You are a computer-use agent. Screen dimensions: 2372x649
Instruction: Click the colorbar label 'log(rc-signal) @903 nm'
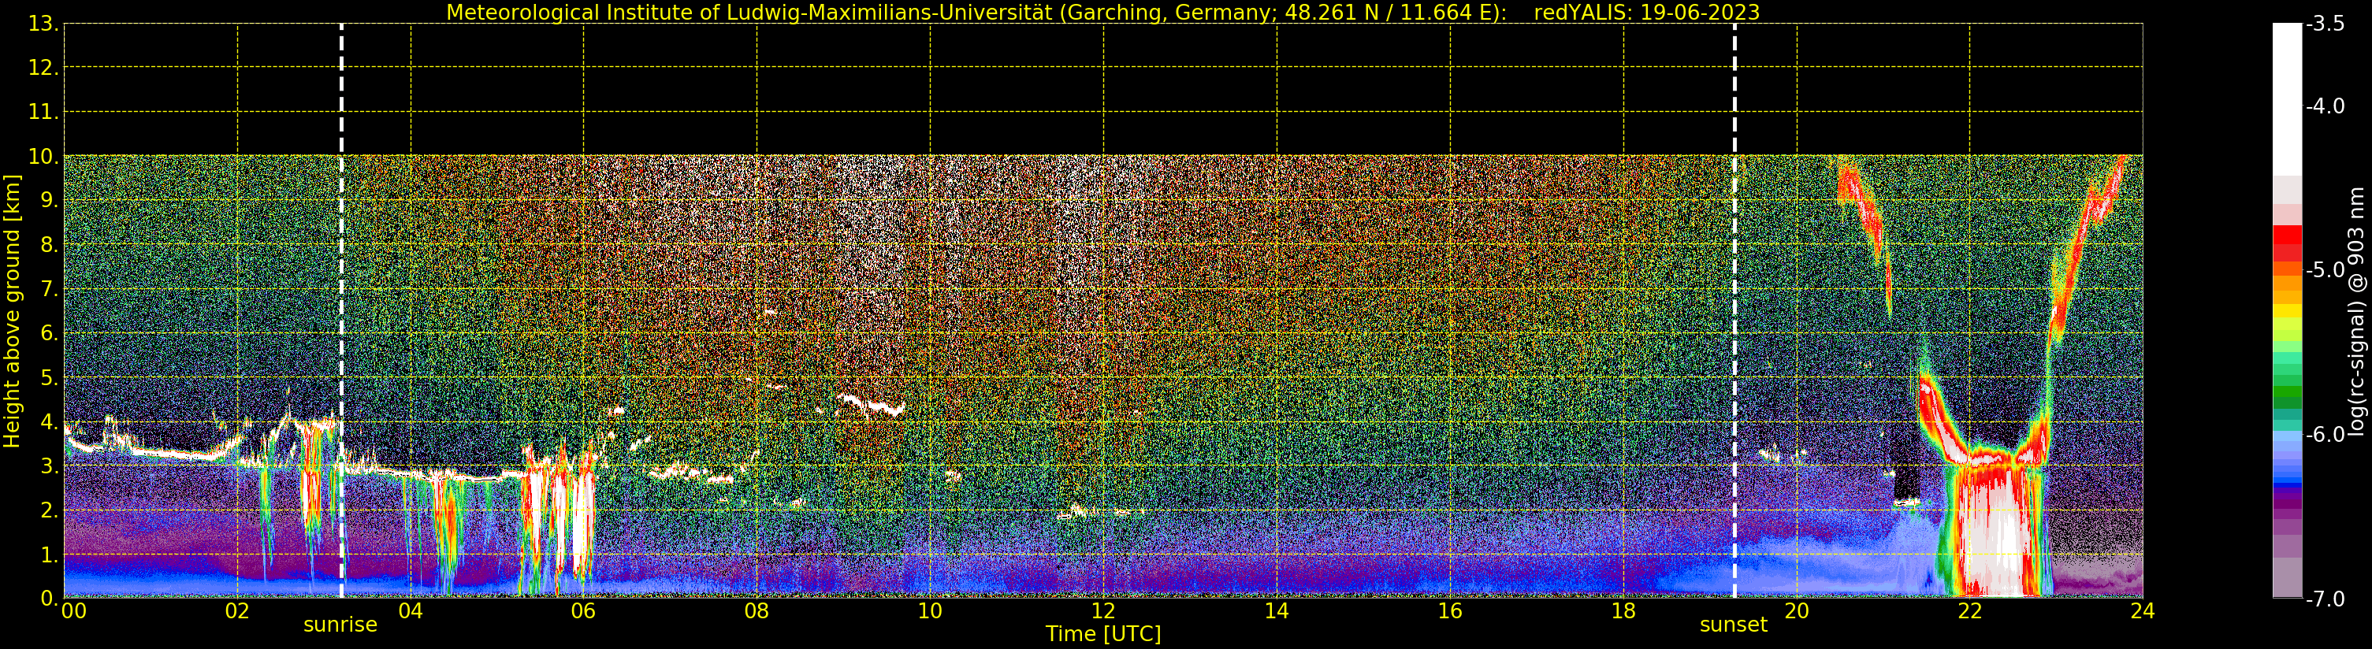[2356, 311]
